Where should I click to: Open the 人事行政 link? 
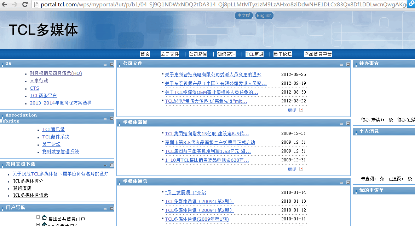point(39,81)
